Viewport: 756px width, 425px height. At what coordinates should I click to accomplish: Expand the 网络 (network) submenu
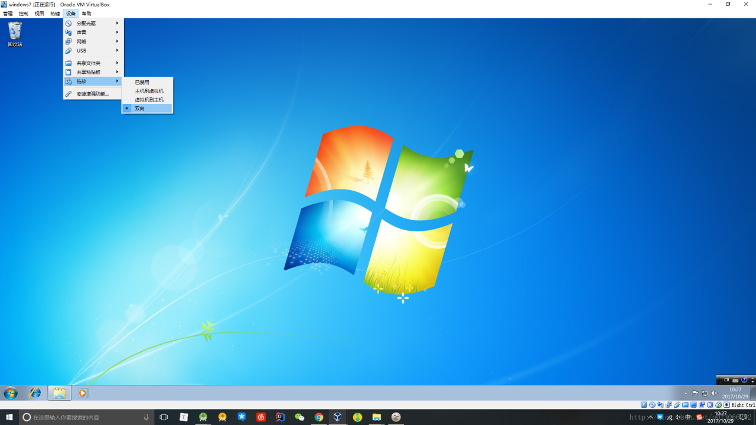pyautogui.click(x=93, y=41)
